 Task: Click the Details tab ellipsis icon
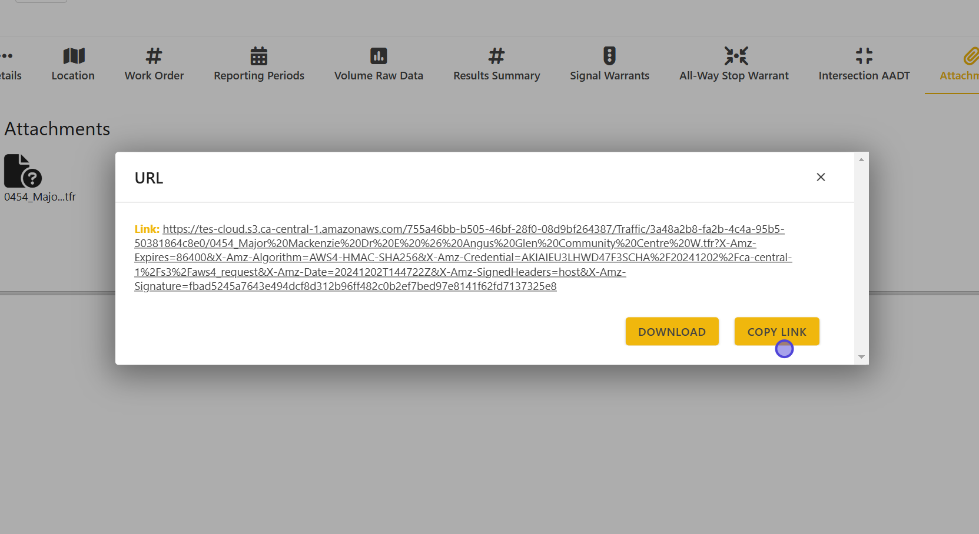coord(7,56)
